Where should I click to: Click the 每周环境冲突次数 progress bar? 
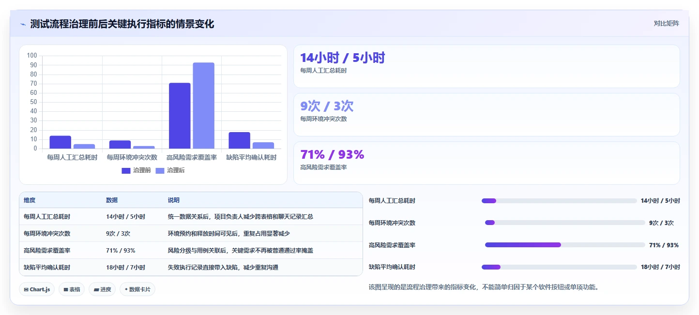565,223
